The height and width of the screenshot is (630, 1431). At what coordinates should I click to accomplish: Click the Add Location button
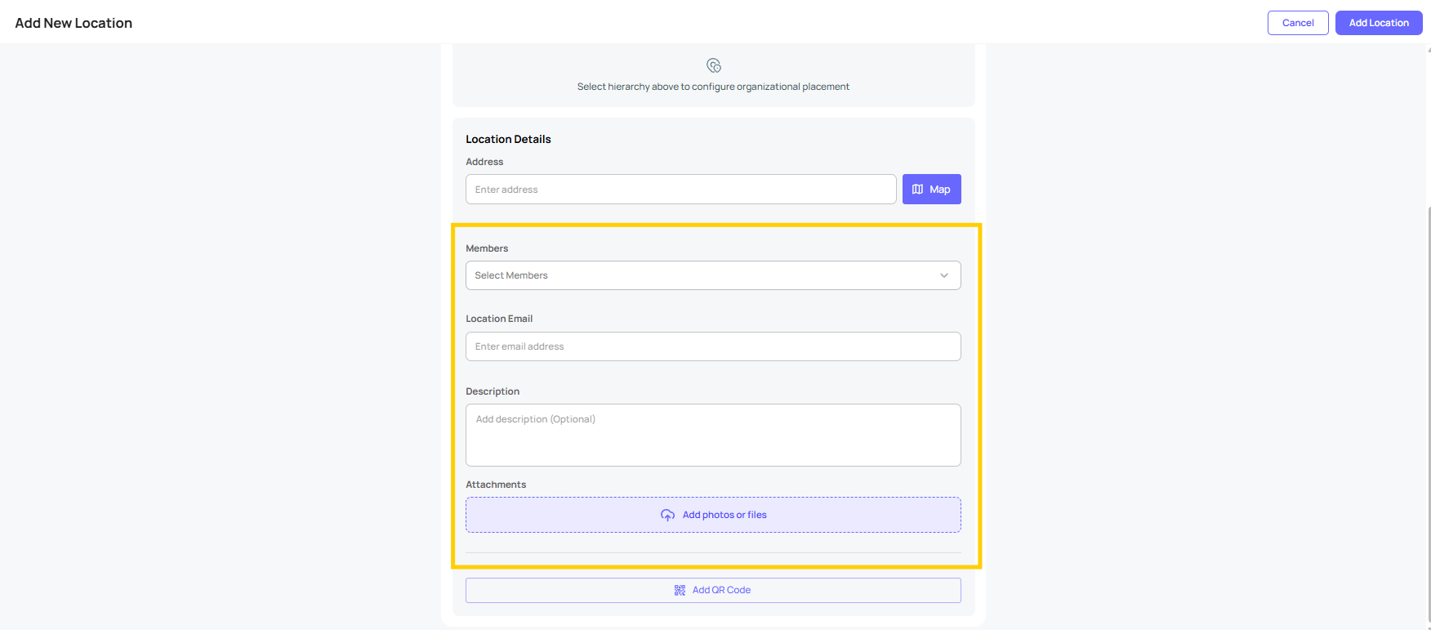(1378, 23)
